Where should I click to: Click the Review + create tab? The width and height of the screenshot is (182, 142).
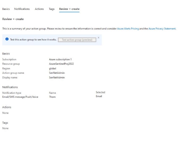click(69, 9)
